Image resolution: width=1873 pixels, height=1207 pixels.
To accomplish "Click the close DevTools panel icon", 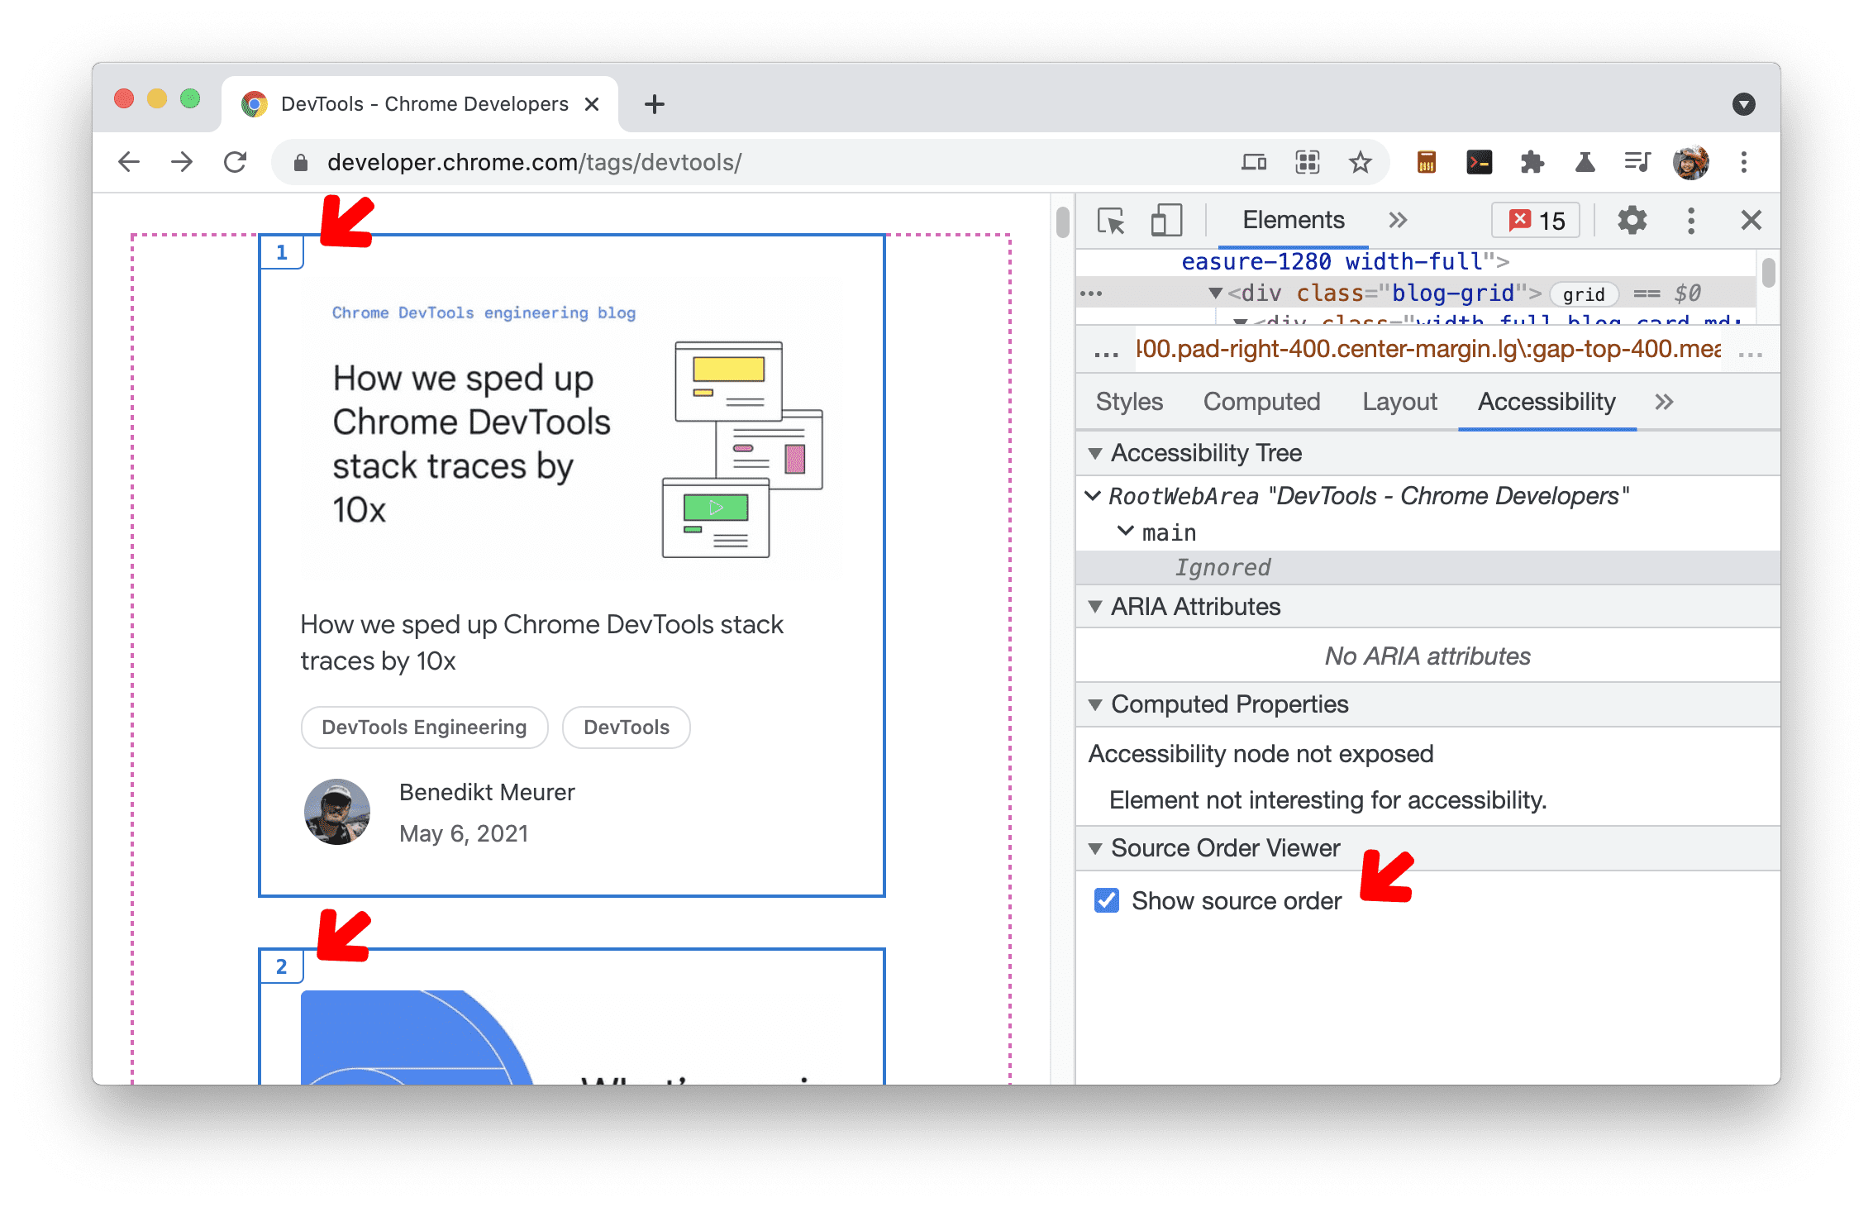I will (x=1751, y=222).
